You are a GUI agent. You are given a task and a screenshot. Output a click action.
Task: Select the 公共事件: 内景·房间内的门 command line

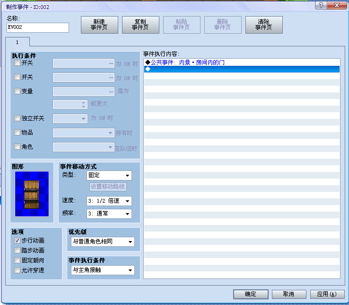[x=242, y=63]
